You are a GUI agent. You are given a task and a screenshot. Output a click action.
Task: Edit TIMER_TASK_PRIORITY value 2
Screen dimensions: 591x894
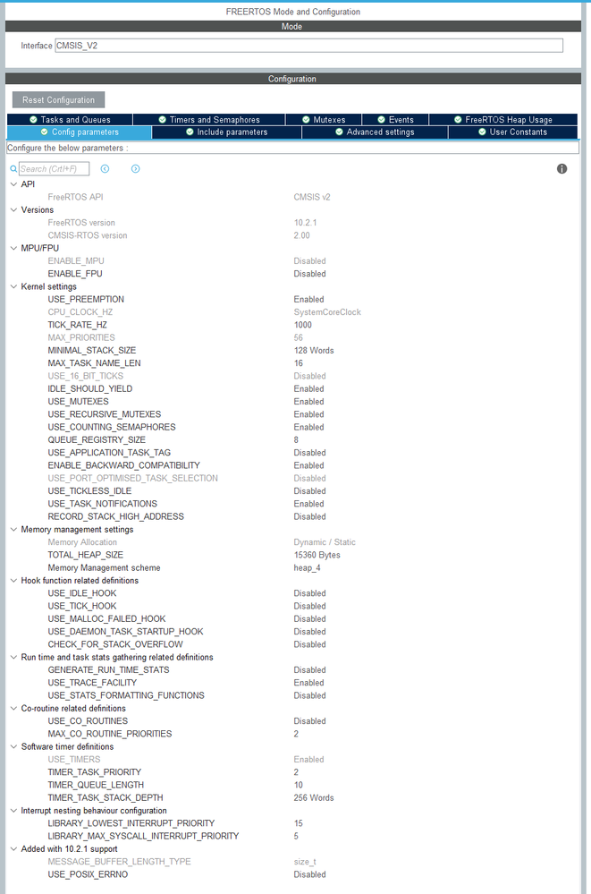(296, 772)
